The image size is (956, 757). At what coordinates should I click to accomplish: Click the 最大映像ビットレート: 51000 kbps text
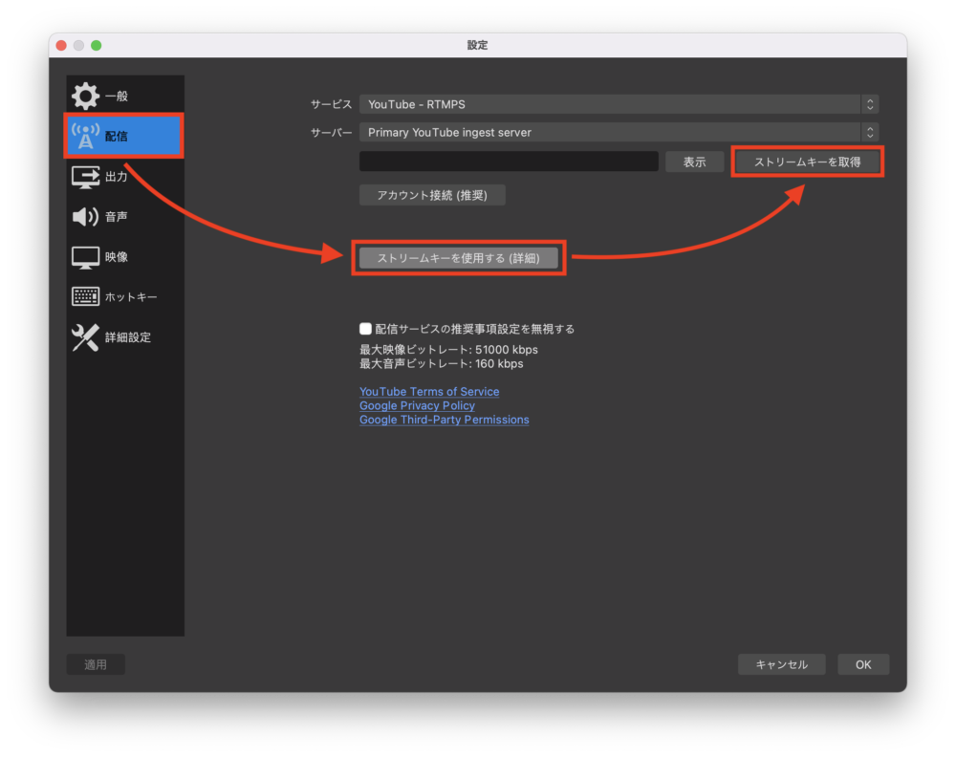pos(448,349)
